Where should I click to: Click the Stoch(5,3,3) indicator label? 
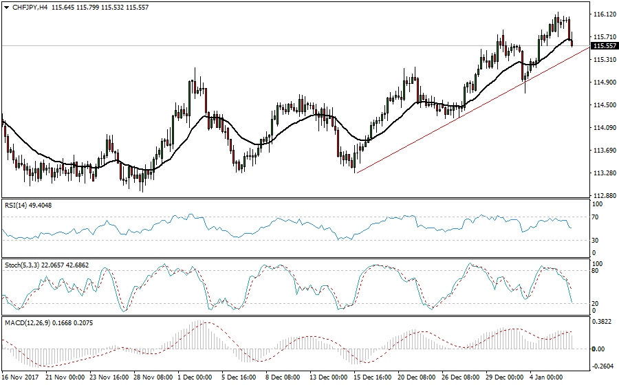[x=47, y=265]
